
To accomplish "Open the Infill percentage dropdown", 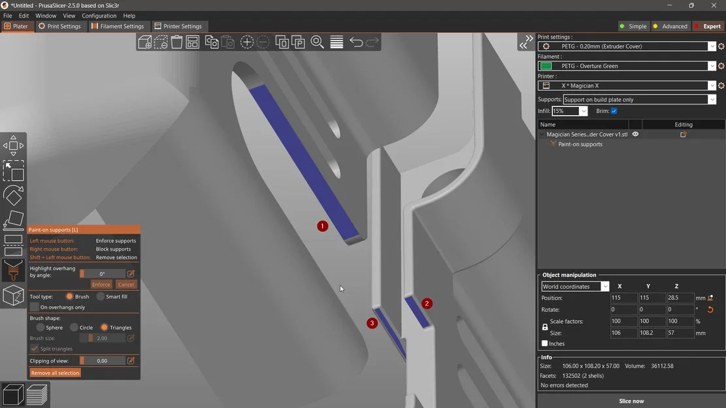I will 584,111.
